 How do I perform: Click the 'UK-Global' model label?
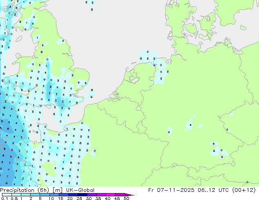[80, 190]
